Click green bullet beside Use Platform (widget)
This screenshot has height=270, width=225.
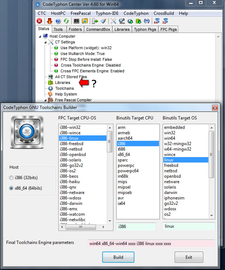(56, 48)
